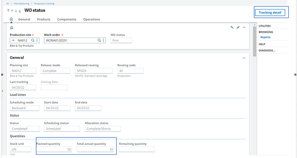The image size is (297, 158).
Task: Click the Scheduling mode field Backward
Action: click(25, 108)
